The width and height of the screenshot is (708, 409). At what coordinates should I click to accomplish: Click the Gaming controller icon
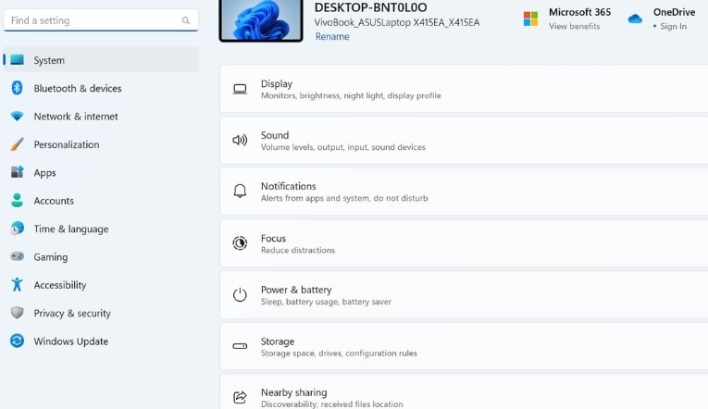pyautogui.click(x=18, y=256)
